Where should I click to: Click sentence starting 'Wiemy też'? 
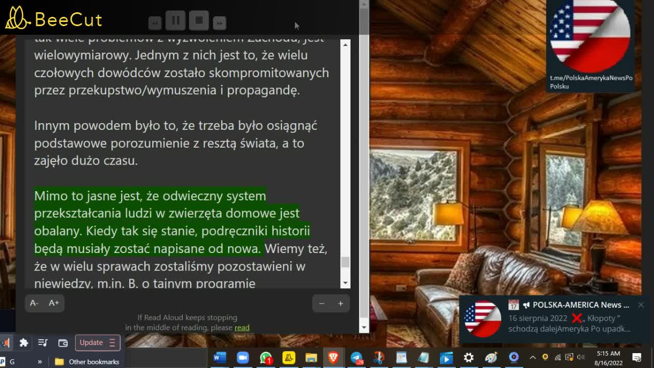click(180, 266)
